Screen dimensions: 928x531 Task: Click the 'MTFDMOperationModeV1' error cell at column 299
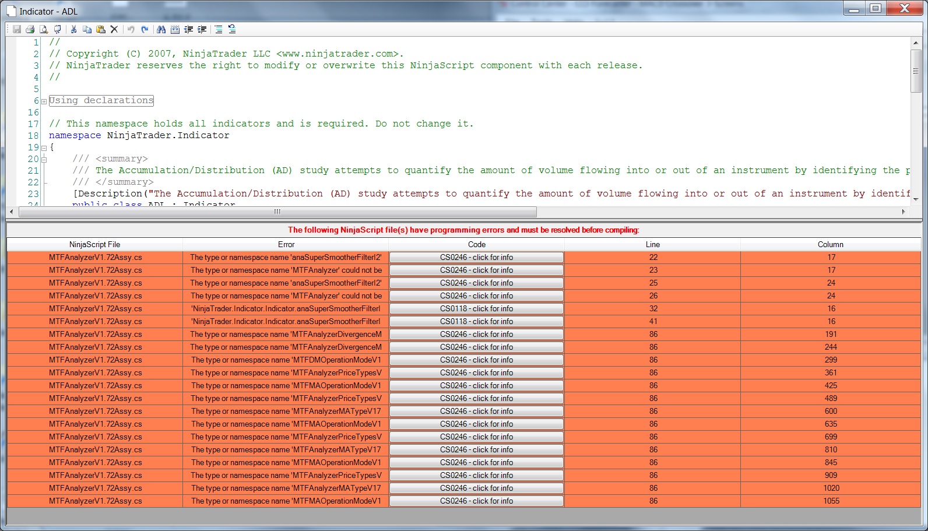click(286, 360)
